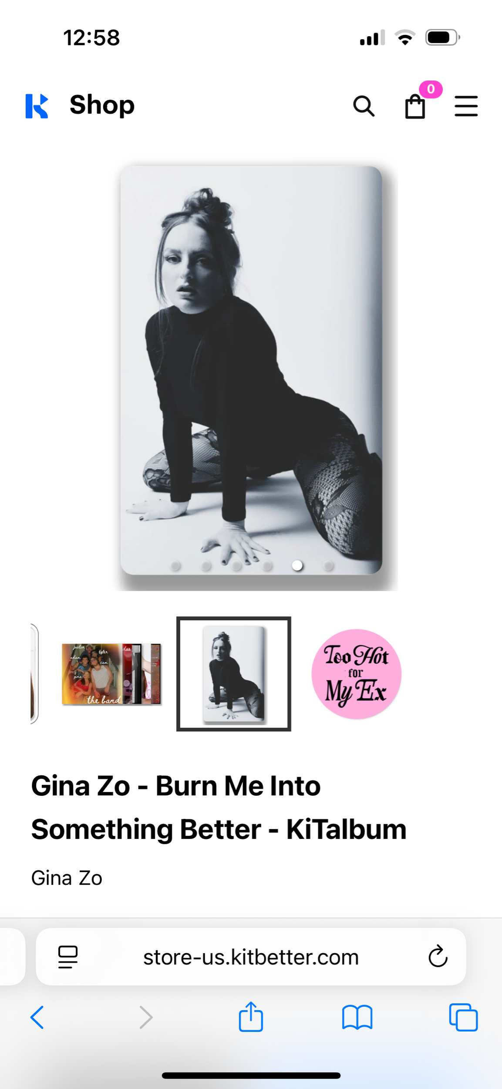Tap the store-us.kitbetter.com address field
The image size is (502, 1089).
pos(251,957)
